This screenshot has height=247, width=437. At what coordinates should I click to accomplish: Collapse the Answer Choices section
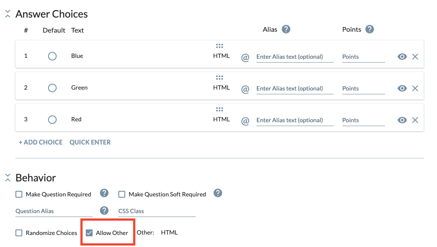point(7,14)
